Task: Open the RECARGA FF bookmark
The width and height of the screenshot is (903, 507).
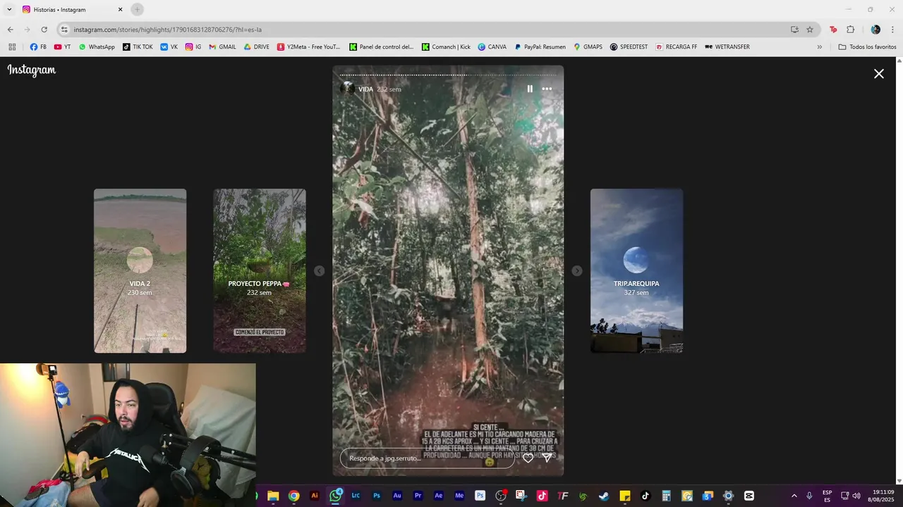Action: 676,47
